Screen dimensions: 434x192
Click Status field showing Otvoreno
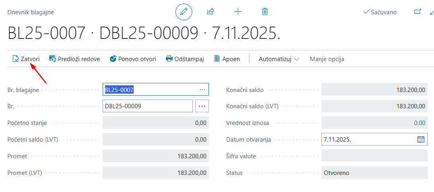pos(374,173)
